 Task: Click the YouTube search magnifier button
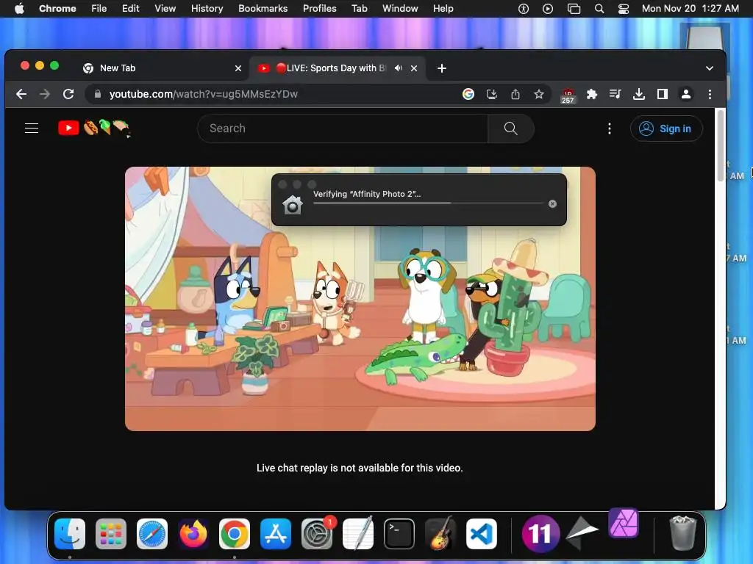click(x=510, y=128)
